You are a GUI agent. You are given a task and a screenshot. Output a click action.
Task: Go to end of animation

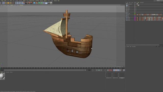click(x=105, y=70)
